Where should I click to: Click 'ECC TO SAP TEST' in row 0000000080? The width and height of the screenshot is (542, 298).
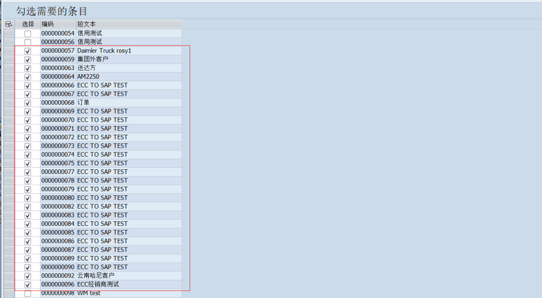[102, 198]
